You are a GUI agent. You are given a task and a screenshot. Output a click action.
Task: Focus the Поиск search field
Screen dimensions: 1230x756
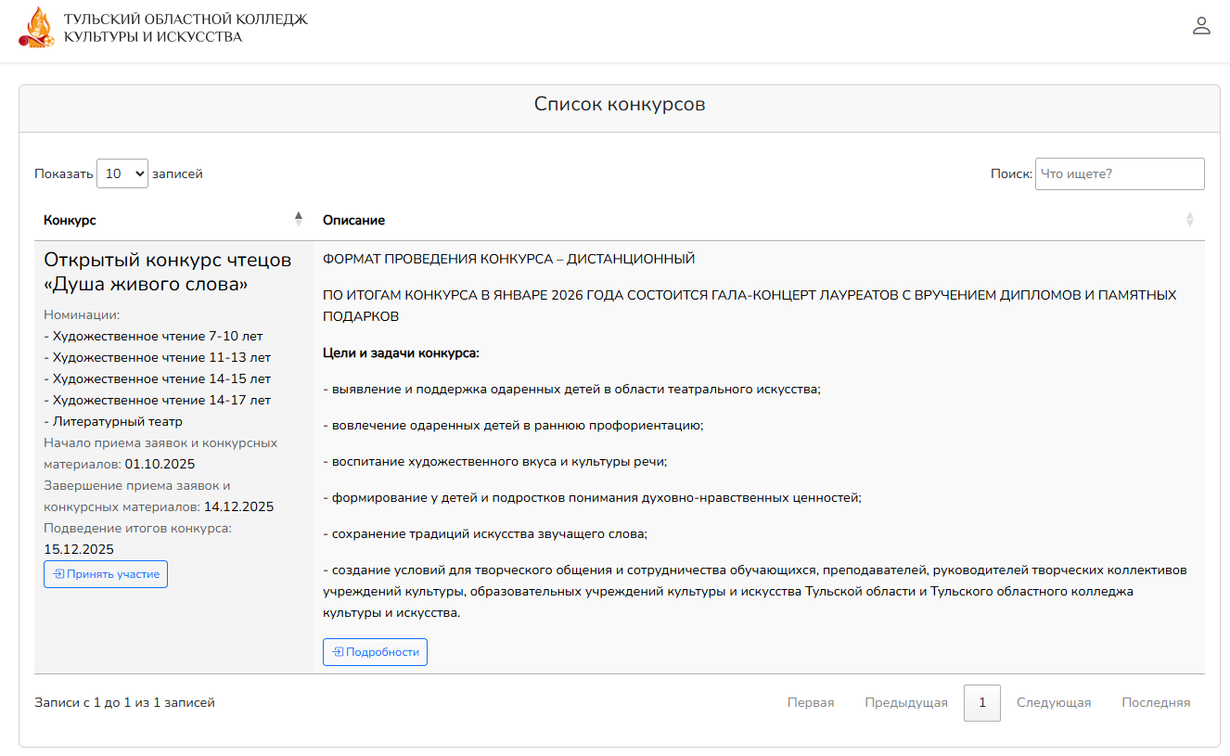(x=1119, y=173)
